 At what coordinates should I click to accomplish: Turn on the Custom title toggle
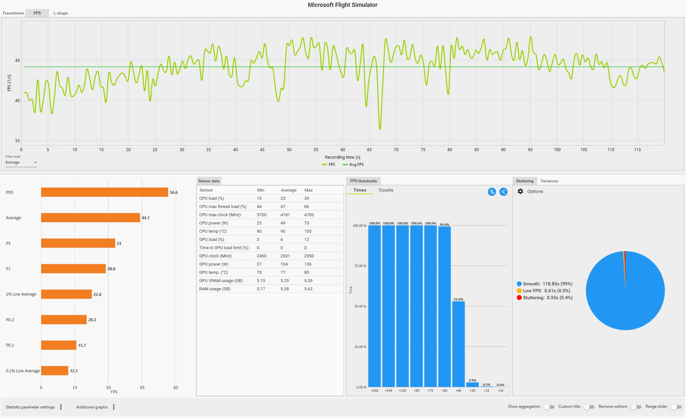pyautogui.click(x=589, y=407)
